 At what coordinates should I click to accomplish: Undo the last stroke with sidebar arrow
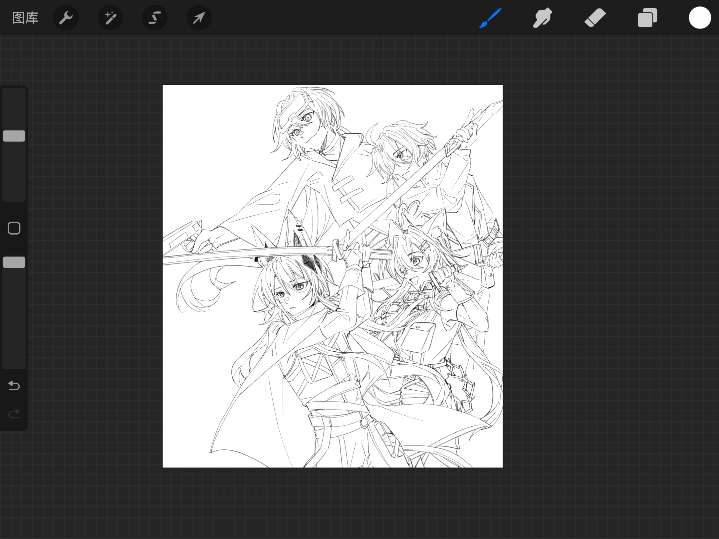pyautogui.click(x=14, y=386)
